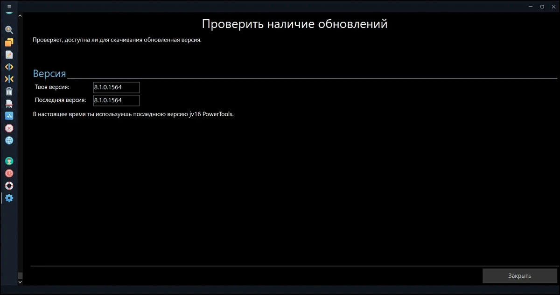Open the file merge arrows icon
This screenshot has width=560, height=295.
(x=9, y=79)
